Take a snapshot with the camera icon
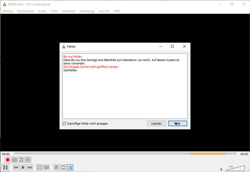The height and width of the screenshot is (172, 250). point(15,160)
